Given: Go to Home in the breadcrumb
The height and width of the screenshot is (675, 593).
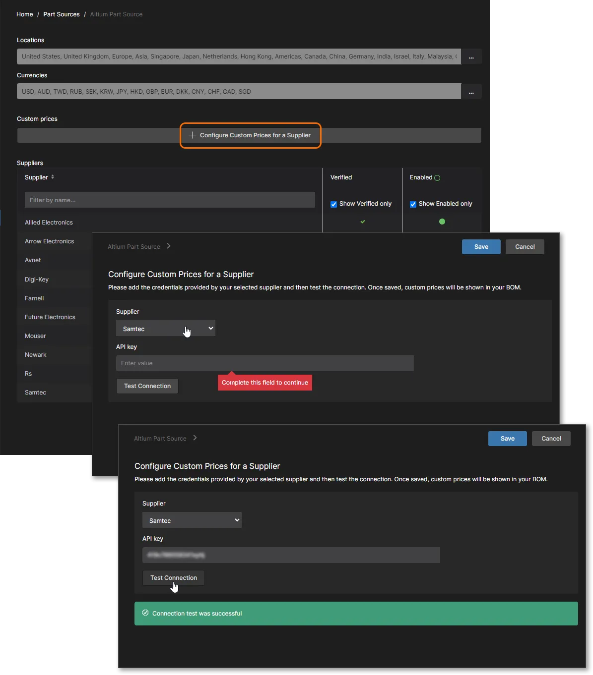Looking at the screenshot, I should pyautogui.click(x=25, y=14).
